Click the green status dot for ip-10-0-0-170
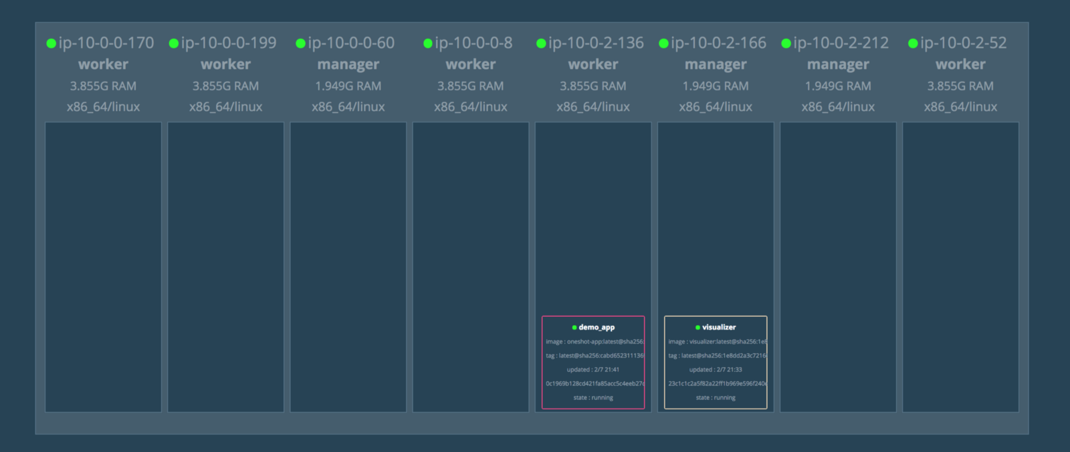 (51, 43)
